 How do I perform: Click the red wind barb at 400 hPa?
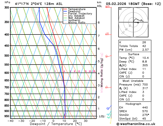pos(108,34)
